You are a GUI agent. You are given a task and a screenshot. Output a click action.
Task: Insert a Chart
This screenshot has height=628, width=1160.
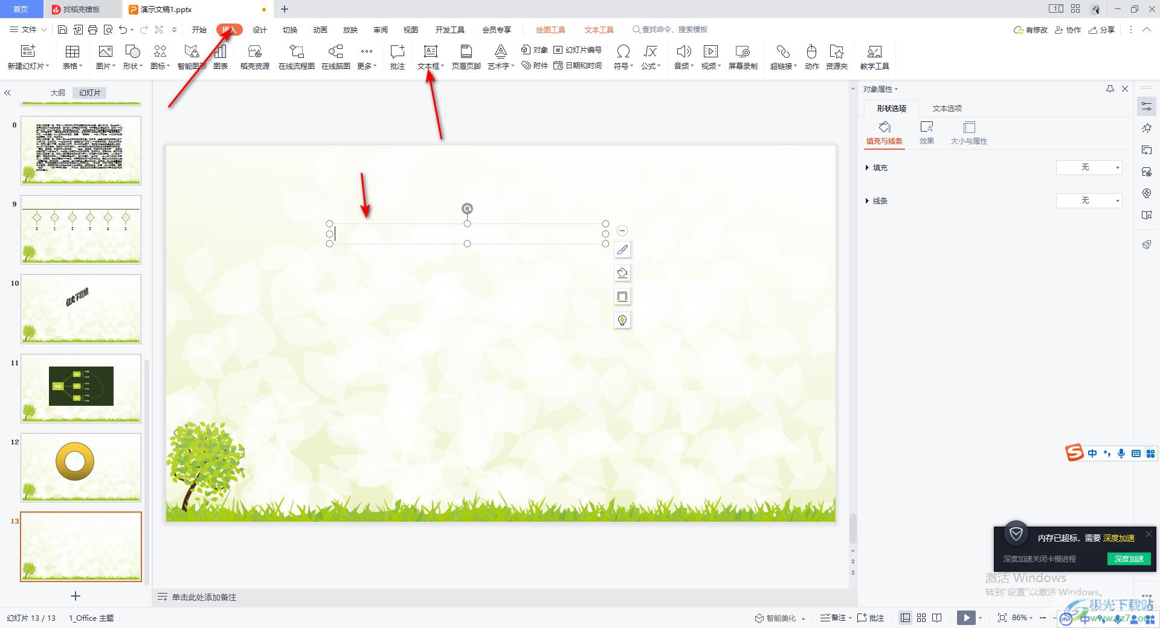click(x=221, y=57)
